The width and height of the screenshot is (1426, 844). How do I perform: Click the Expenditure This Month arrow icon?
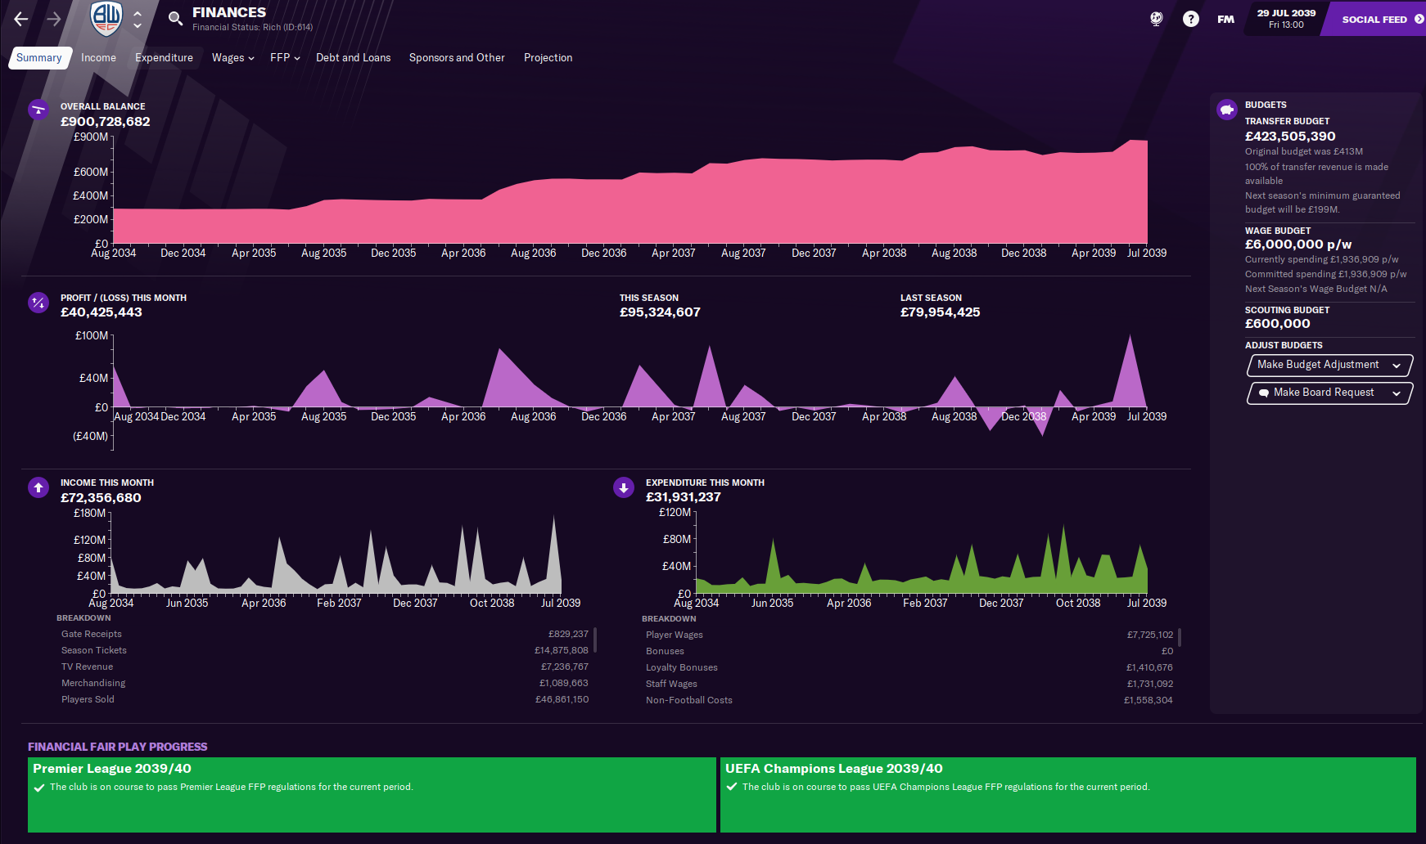point(624,488)
